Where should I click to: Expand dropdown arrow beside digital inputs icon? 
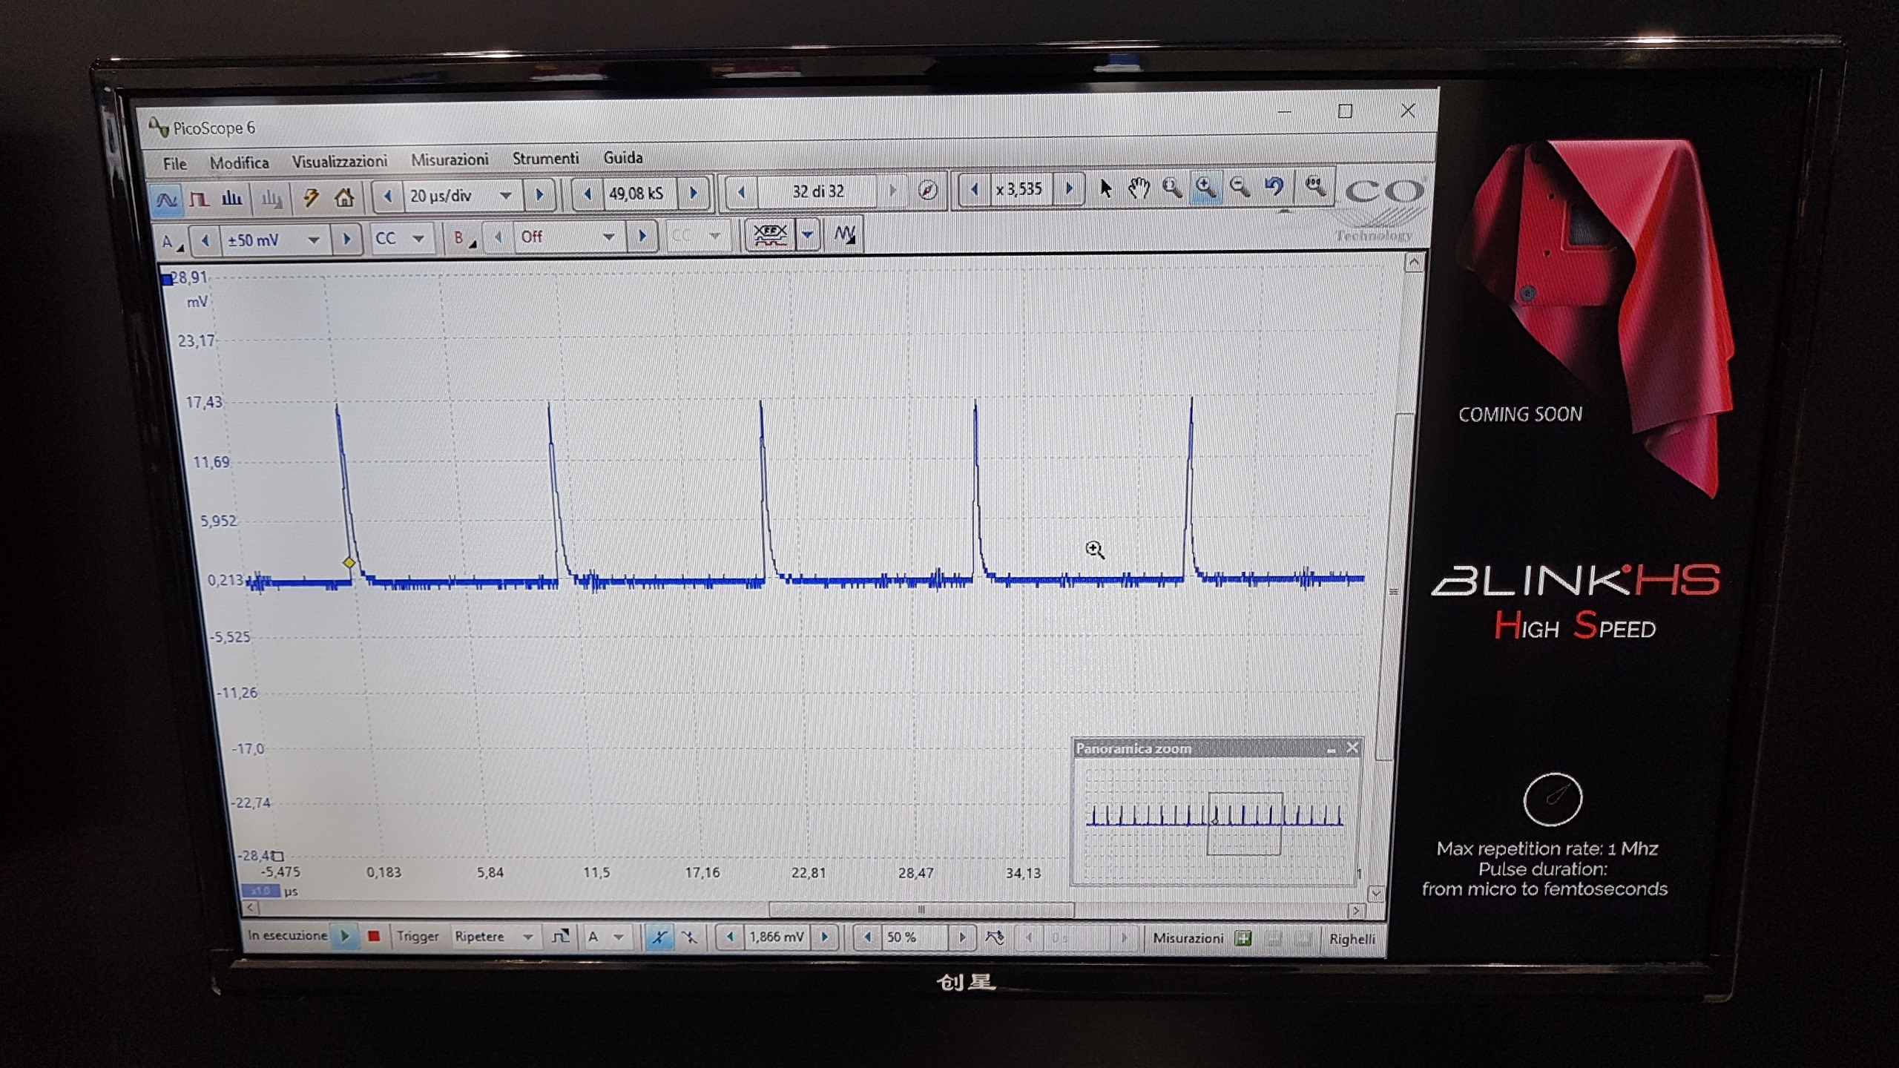point(808,235)
